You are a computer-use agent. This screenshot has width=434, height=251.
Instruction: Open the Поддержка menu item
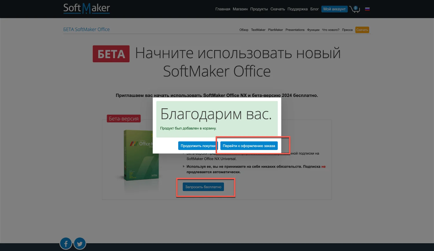pyautogui.click(x=297, y=9)
